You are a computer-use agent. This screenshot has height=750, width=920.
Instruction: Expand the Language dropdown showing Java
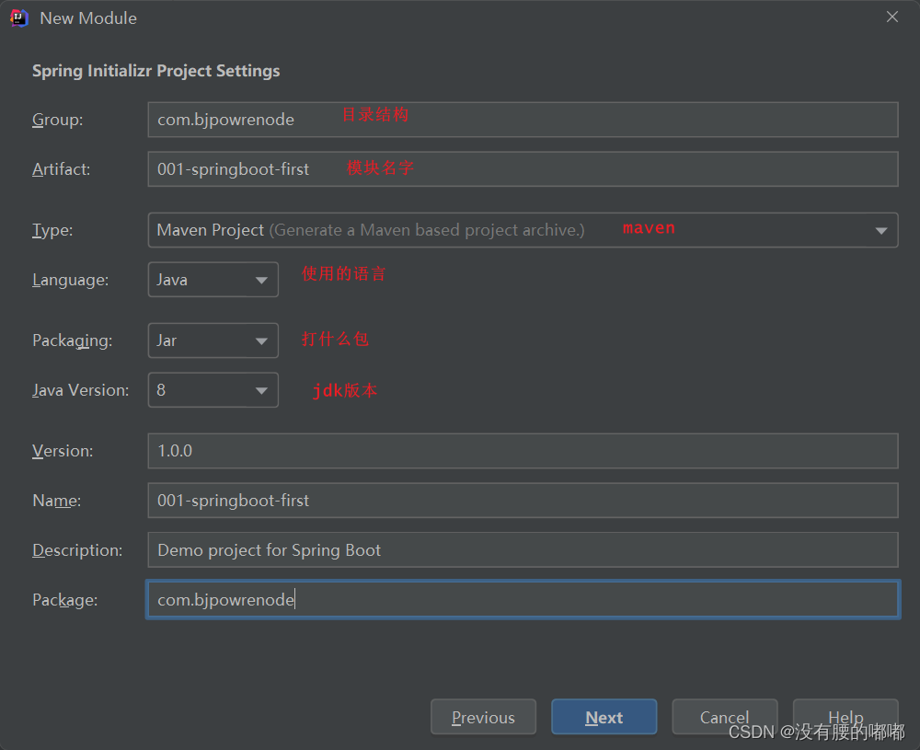[213, 280]
